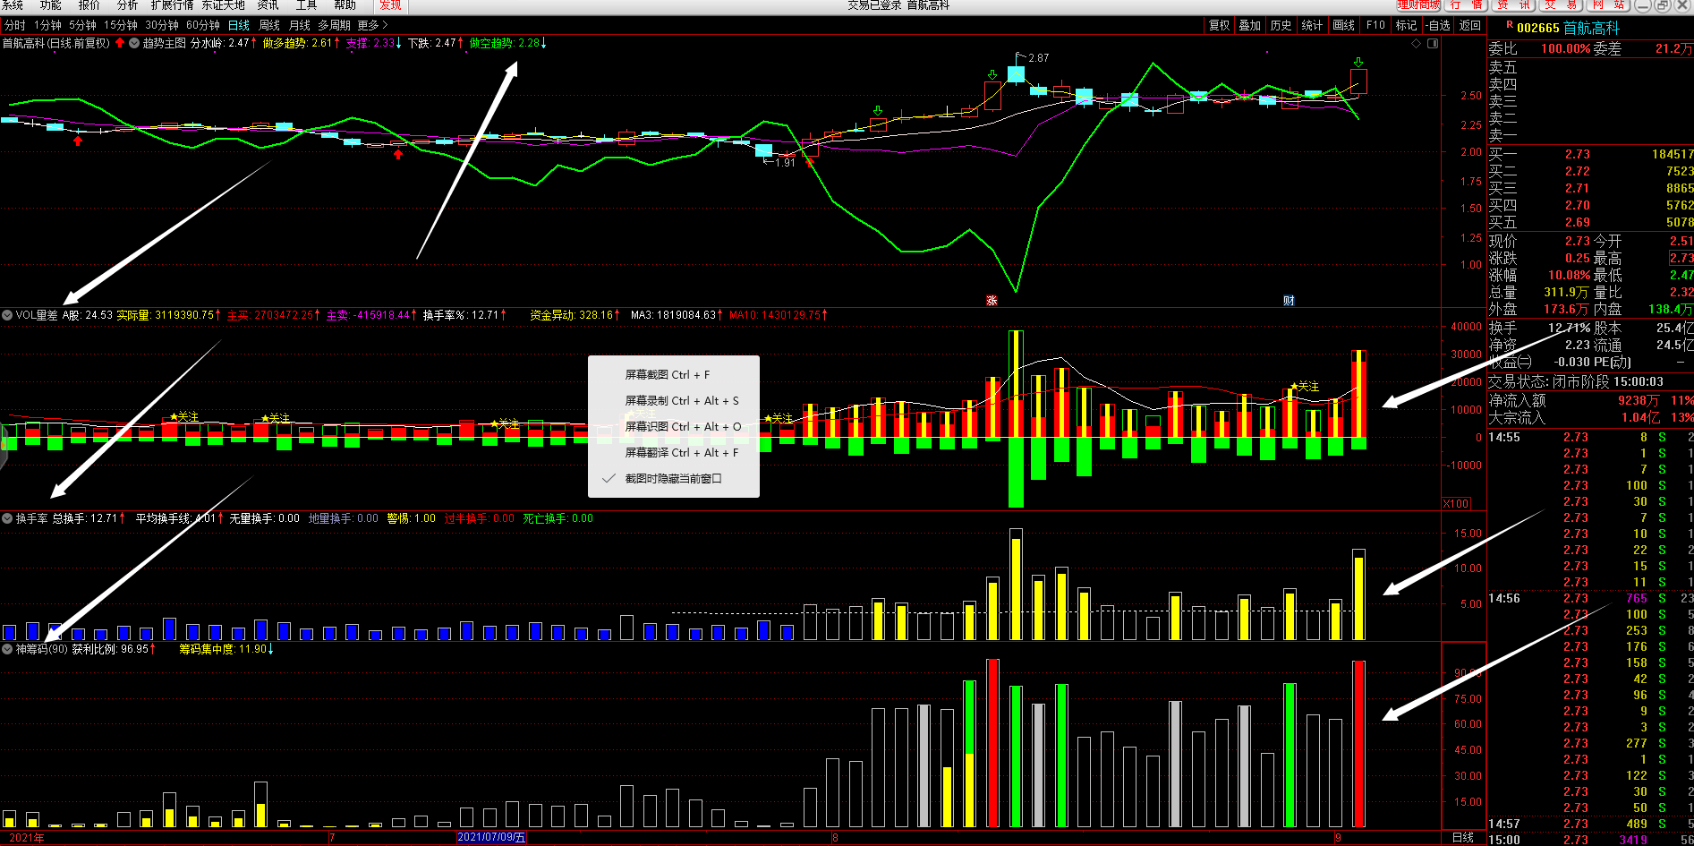Select the 日线 timeframe

[x=239, y=25]
